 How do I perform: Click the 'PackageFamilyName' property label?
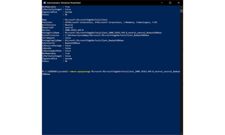point(52,40)
